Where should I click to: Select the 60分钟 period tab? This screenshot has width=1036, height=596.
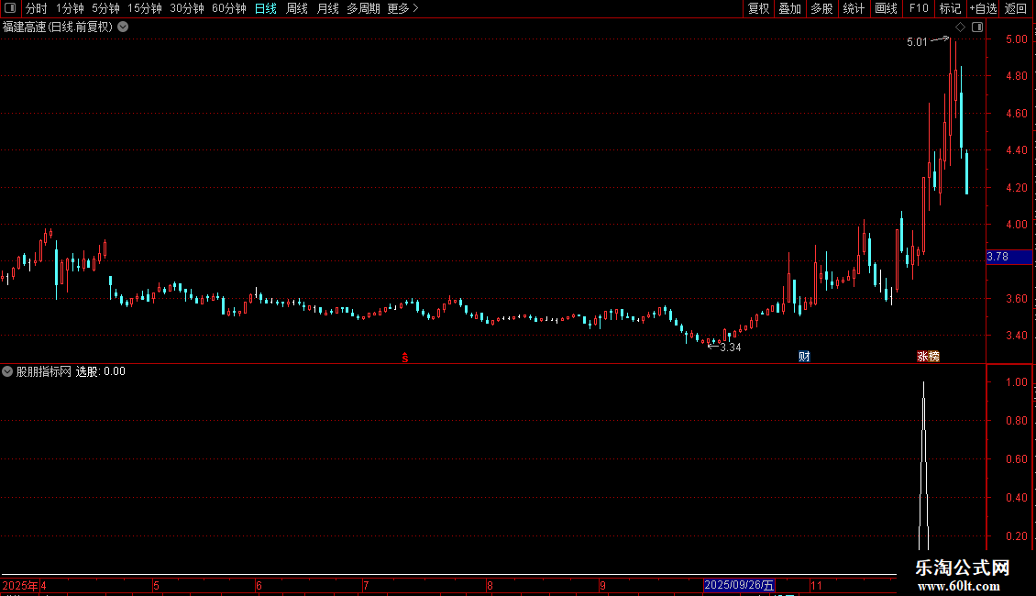tap(228, 8)
